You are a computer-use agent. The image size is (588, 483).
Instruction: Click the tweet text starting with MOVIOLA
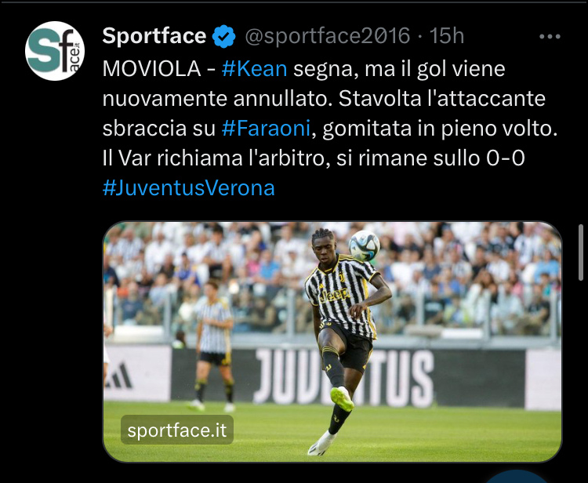click(330, 129)
